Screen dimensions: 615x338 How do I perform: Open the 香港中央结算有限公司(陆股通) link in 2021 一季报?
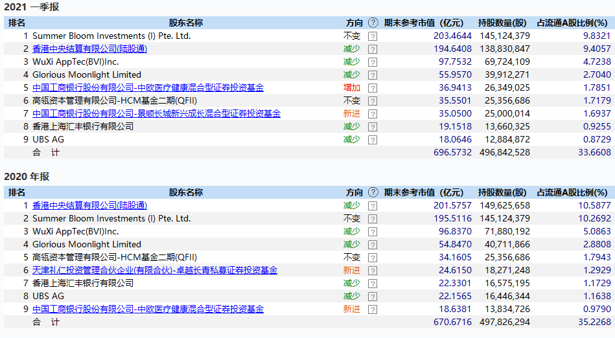pos(89,49)
